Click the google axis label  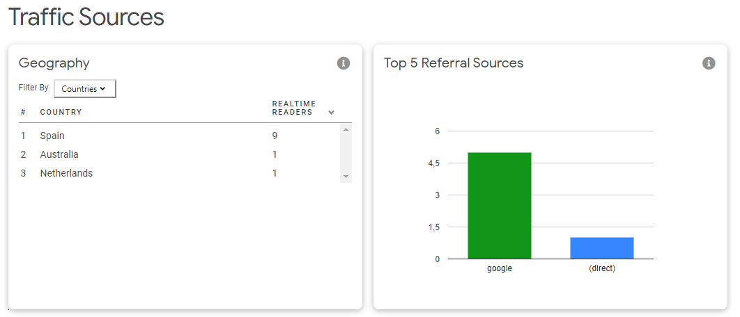click(500, 268)
